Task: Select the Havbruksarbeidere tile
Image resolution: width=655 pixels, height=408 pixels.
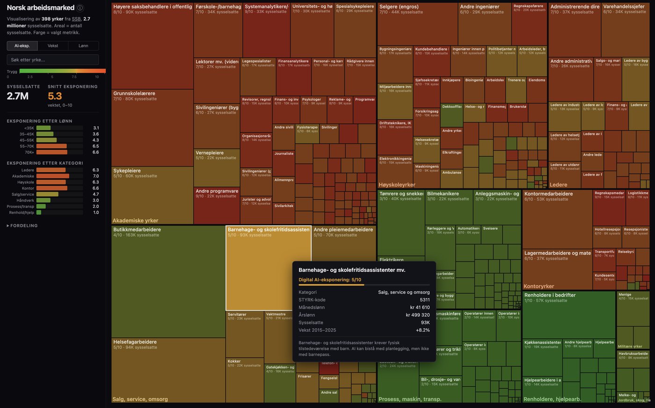Action: pyautogui.click(x=633, y=359)
